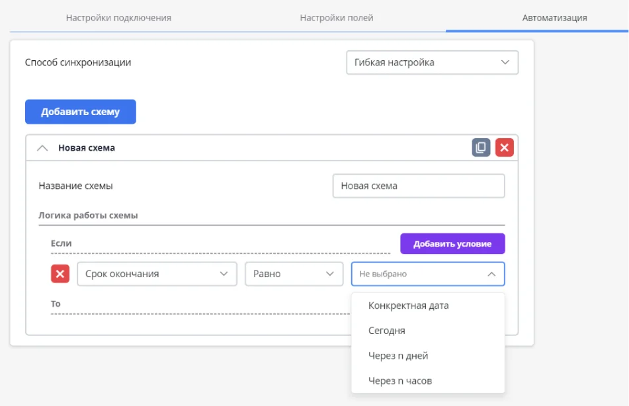Screen dimensions: 629x406
Task: Open Способ синхронизации dropdown Гибкая настройка
Action: [x=432, y=62]
